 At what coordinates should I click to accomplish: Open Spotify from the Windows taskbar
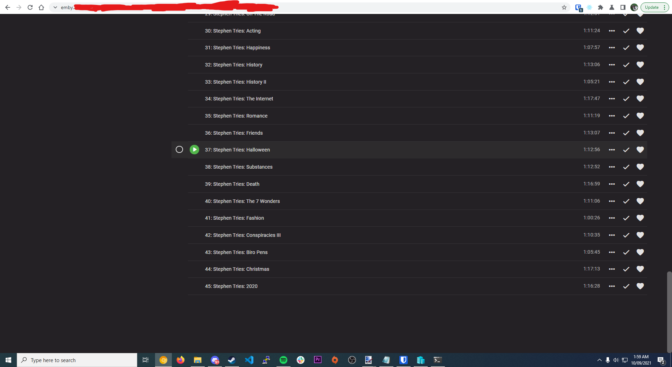pyautogui.click(x=283, y=360)
